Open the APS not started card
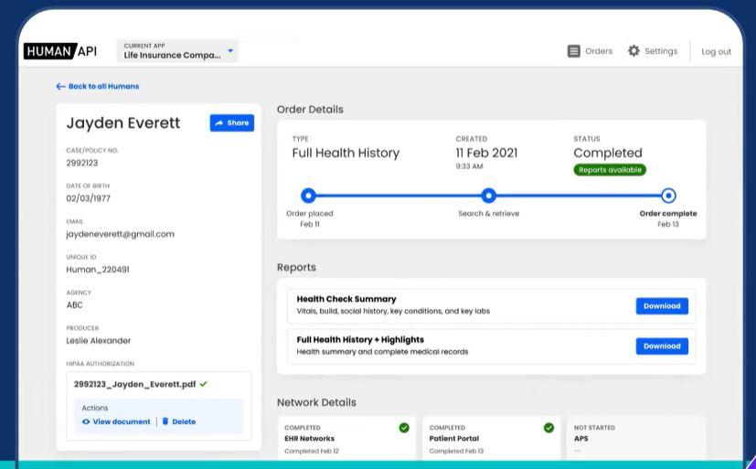 pyautogui.click(x=636, y=438)
